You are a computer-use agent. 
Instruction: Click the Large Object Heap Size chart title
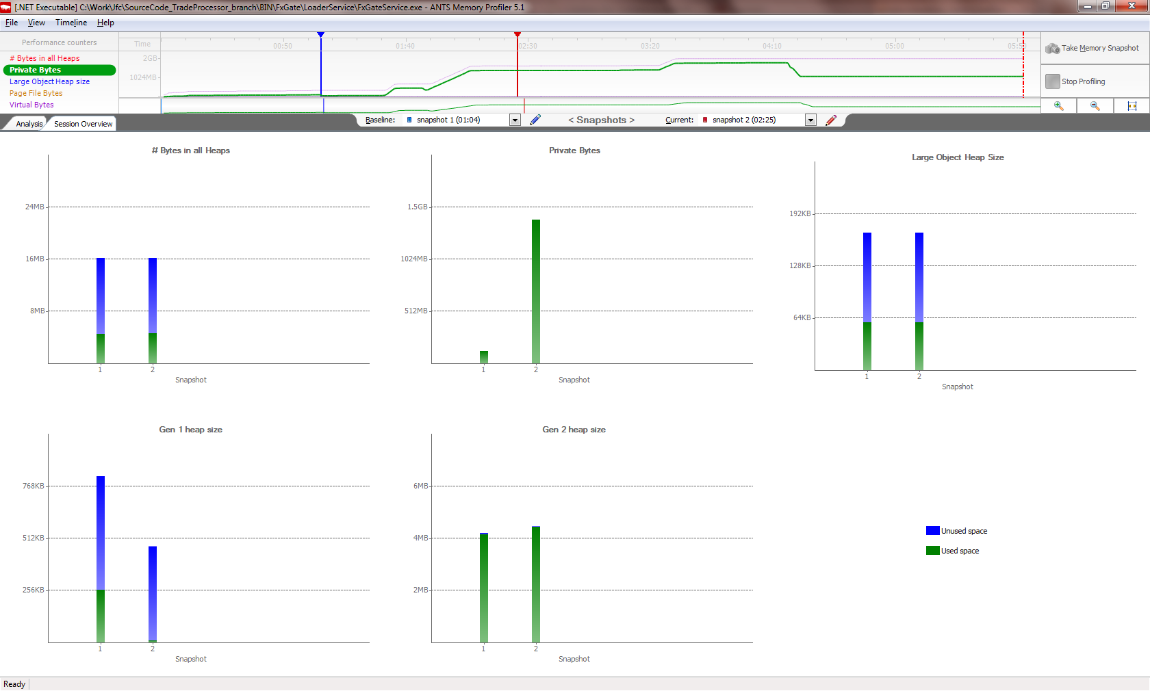coord(958,157)
